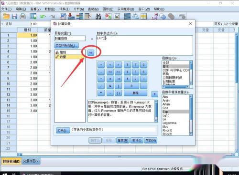
Task: Click the printer icon in the toolbar
Action: pyautogui.click(x=22, y=16)
